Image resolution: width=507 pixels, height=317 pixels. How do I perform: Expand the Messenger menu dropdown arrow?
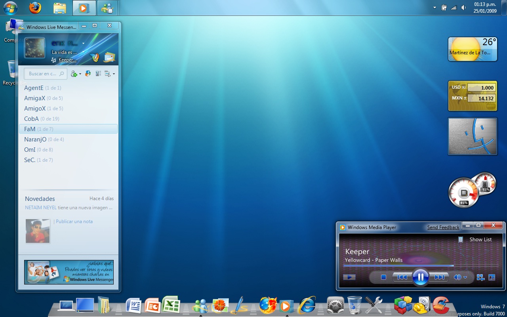pyautogui.click(x=114, y=74)
